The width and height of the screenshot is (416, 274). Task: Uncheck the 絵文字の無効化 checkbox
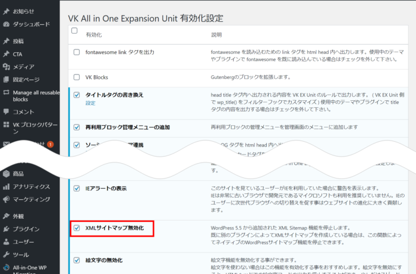pos(77,260)
